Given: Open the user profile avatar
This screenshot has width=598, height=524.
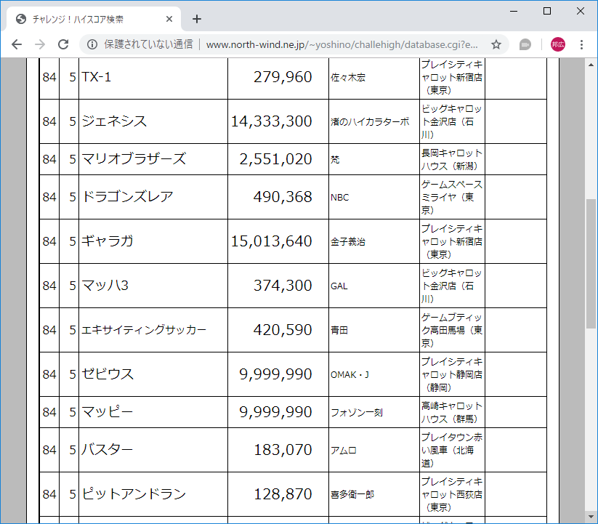Looking at the screenshot, I should pyautogui.click(x=558, y=44).
